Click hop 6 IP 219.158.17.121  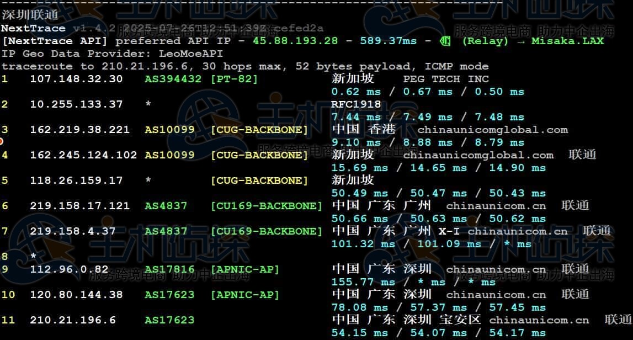coord(80,206)
